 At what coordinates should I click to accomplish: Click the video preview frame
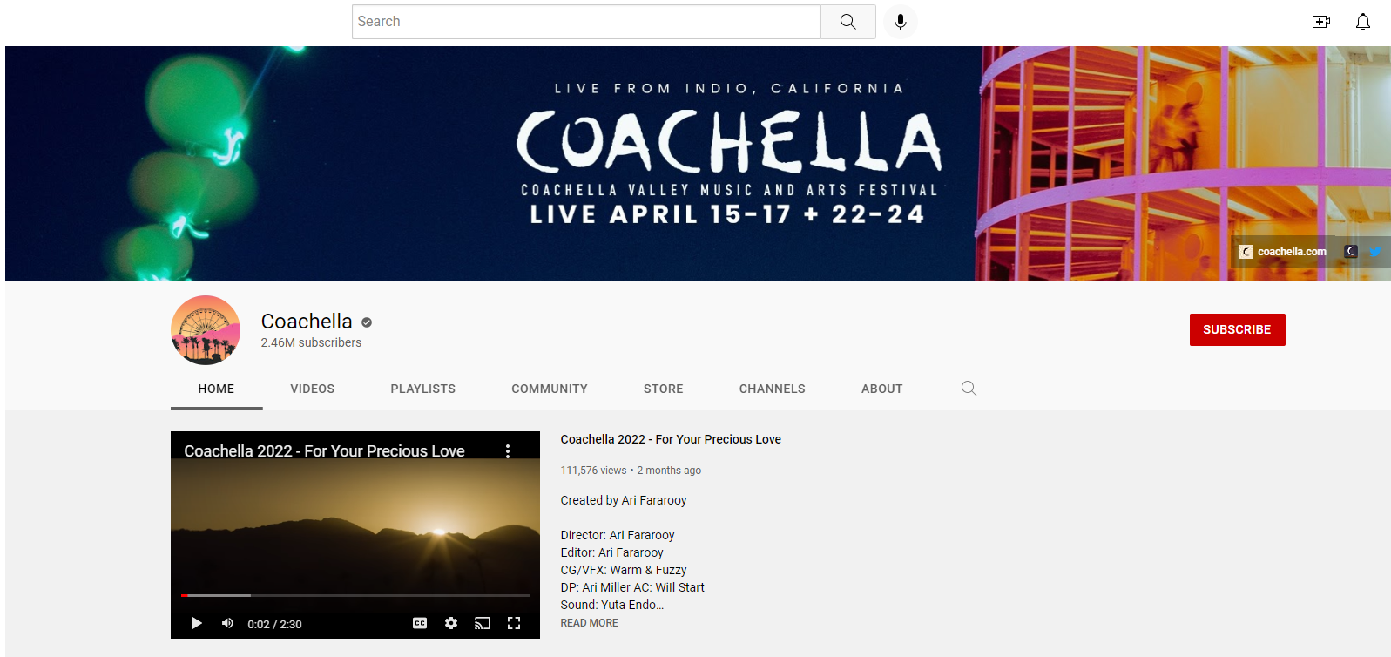(x=355, y=534)
